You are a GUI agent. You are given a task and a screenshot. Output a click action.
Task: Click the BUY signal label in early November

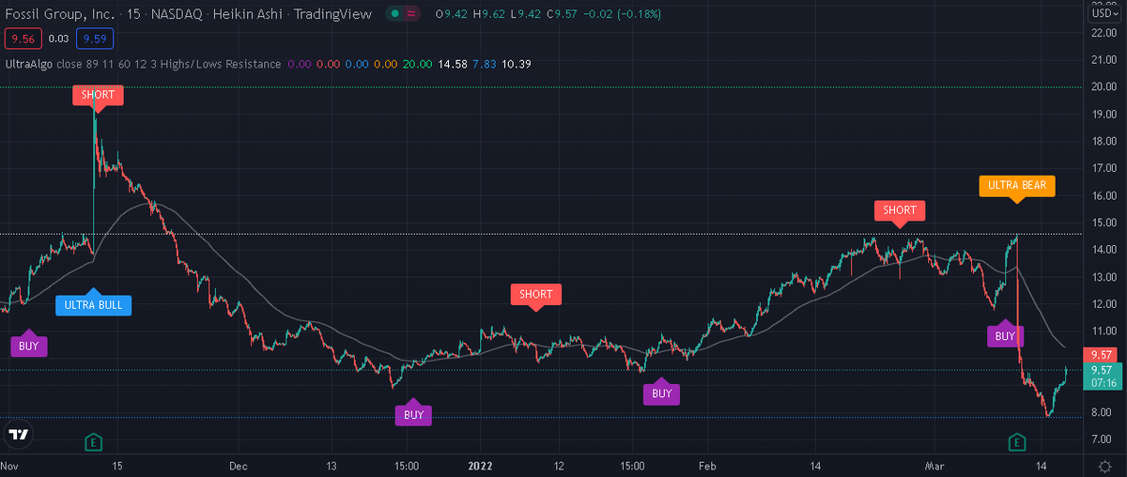28,346
